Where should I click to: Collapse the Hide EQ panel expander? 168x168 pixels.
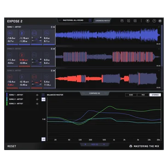(94, 145)
